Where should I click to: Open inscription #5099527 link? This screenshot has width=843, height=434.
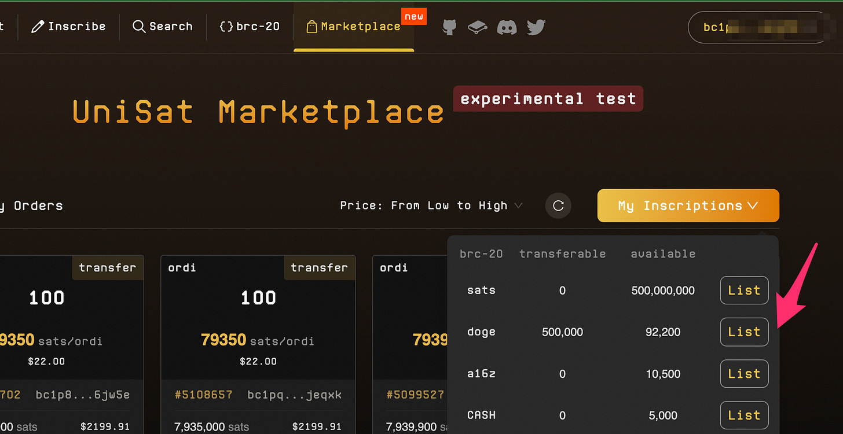tap(415, 395)
